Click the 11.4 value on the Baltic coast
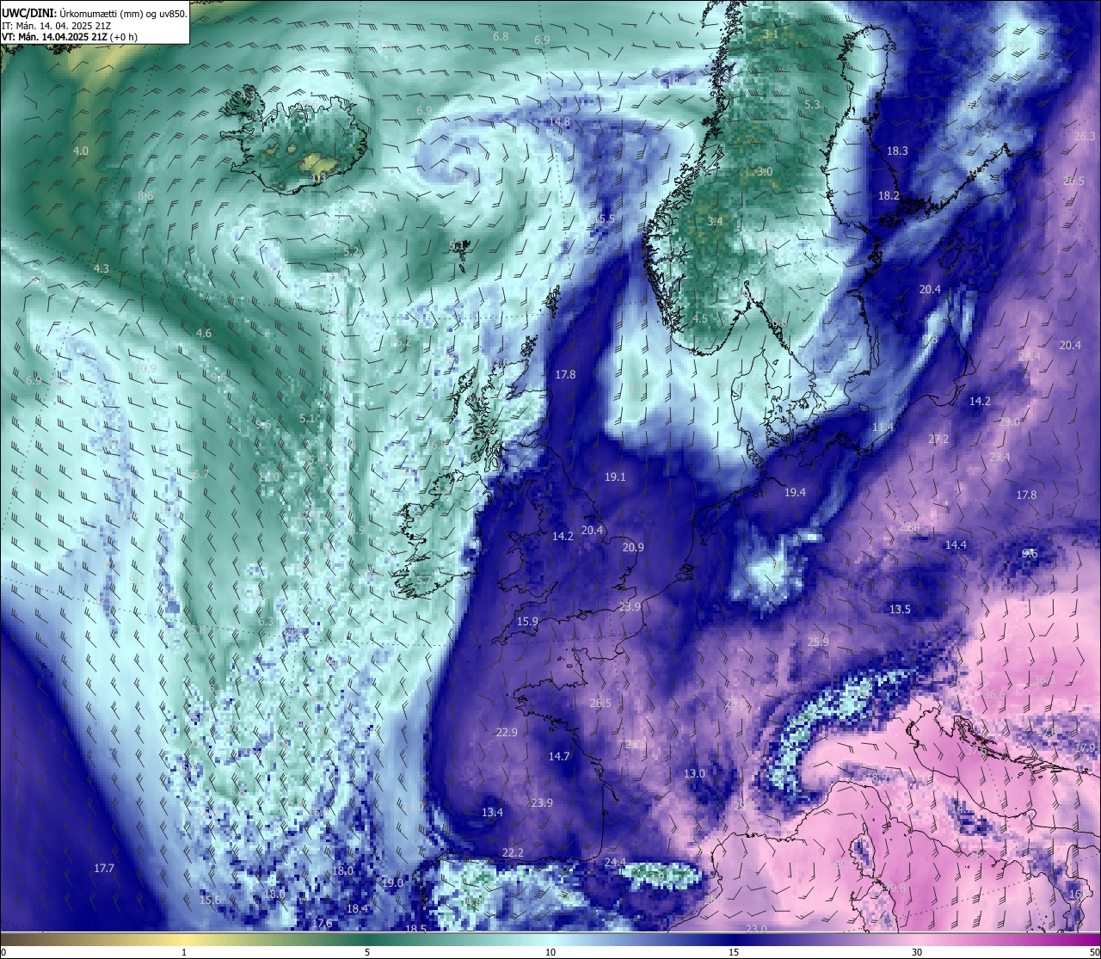 point(883,427)
